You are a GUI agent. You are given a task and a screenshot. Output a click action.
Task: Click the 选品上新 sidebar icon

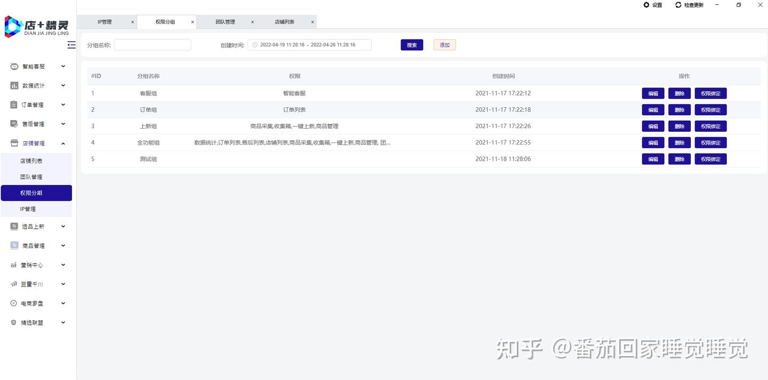(14, 227)
